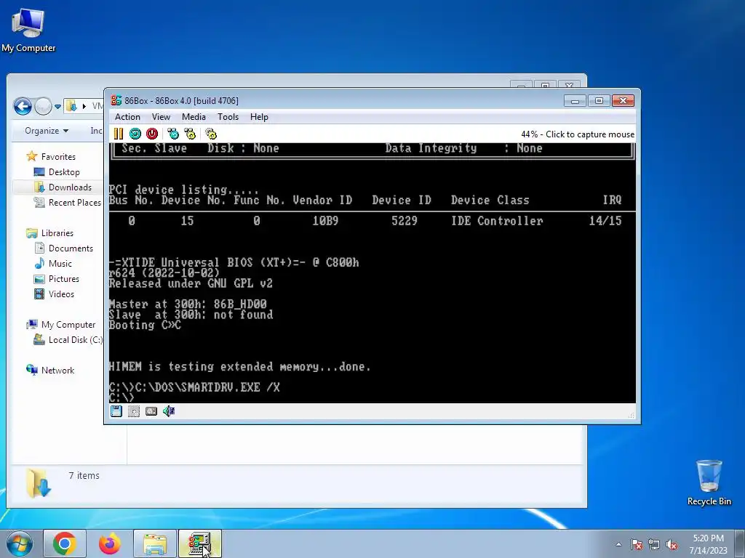Send Ctrl+Alt+Esc using the yellow toolbar icon

pyautogui.click(x=190, y=134)
